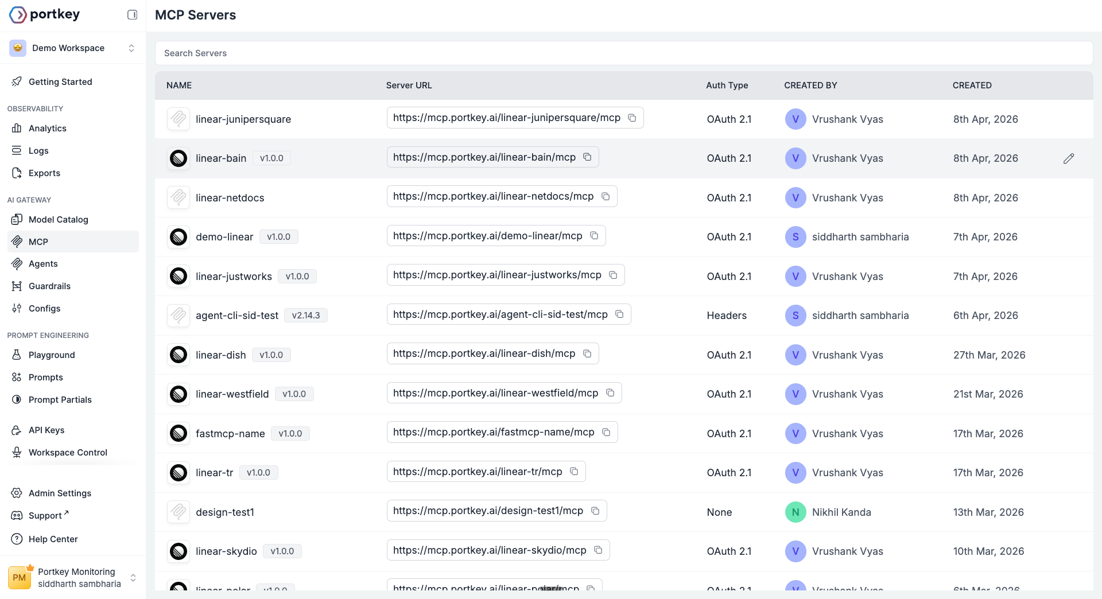
Task: Click the Portkey logo
Action: coord(45,14)
